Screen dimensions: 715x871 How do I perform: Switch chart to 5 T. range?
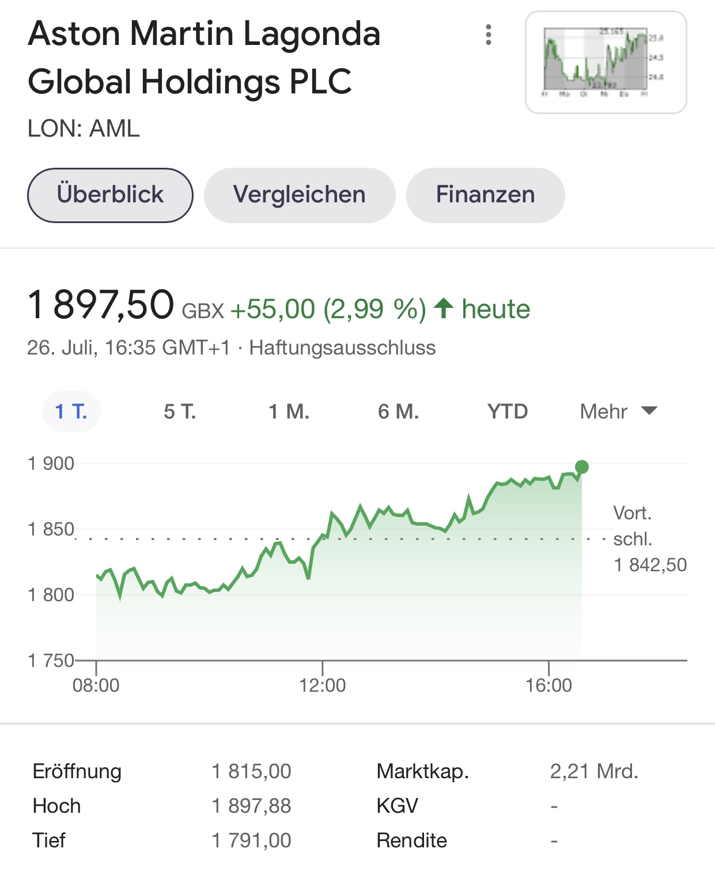180,412
